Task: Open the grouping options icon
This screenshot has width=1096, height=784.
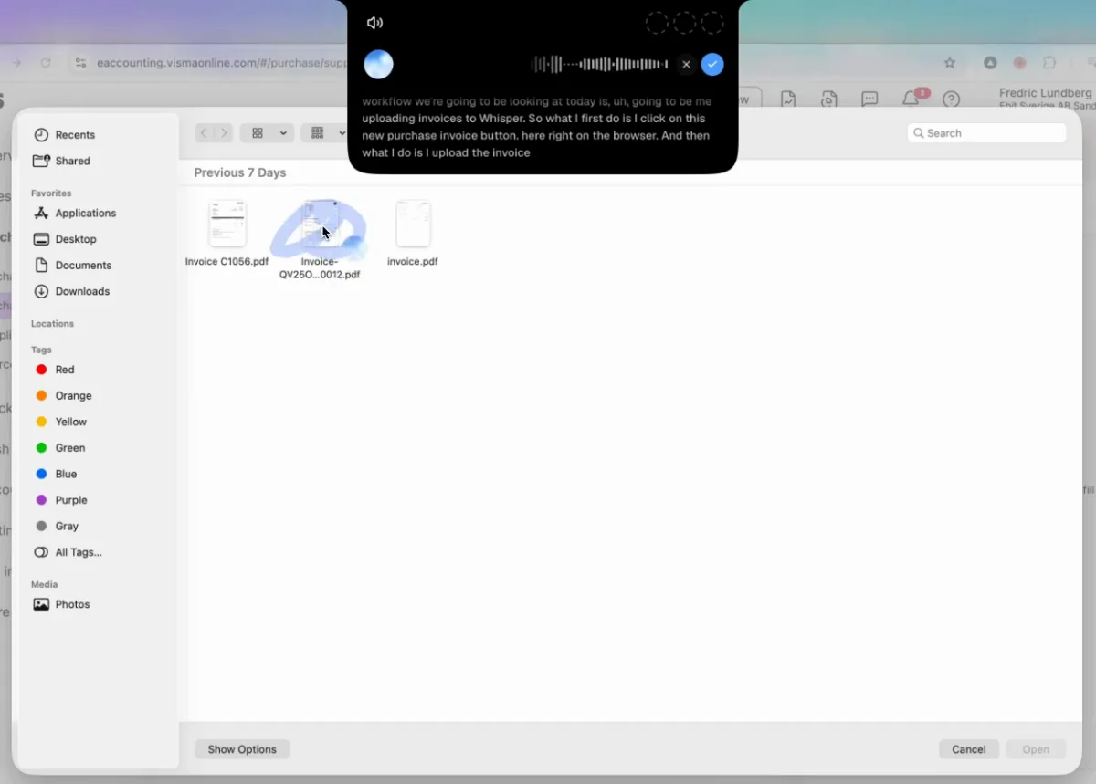Action: [x=318, y=133]
